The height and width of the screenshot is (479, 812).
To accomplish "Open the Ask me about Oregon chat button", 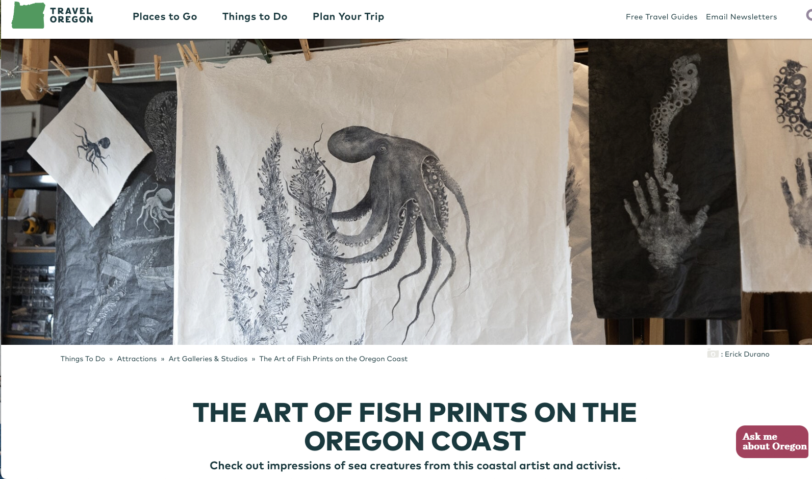I will [x=772, y=441].
